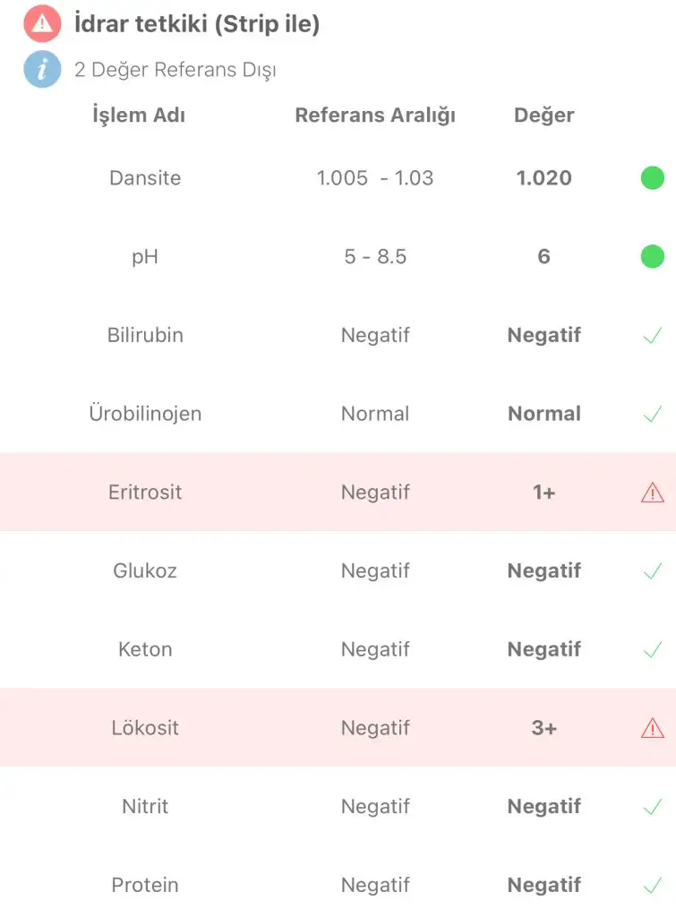Tap the red warning icon beside İdrar tetkiki
Screen dimensions: 676x917
42,24
